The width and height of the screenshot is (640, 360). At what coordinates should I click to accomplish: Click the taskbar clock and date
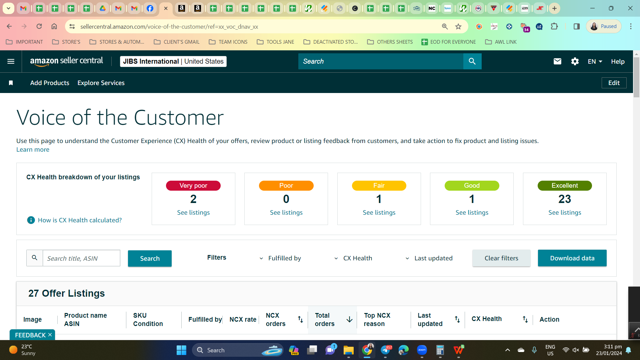[x=609, y=350]
